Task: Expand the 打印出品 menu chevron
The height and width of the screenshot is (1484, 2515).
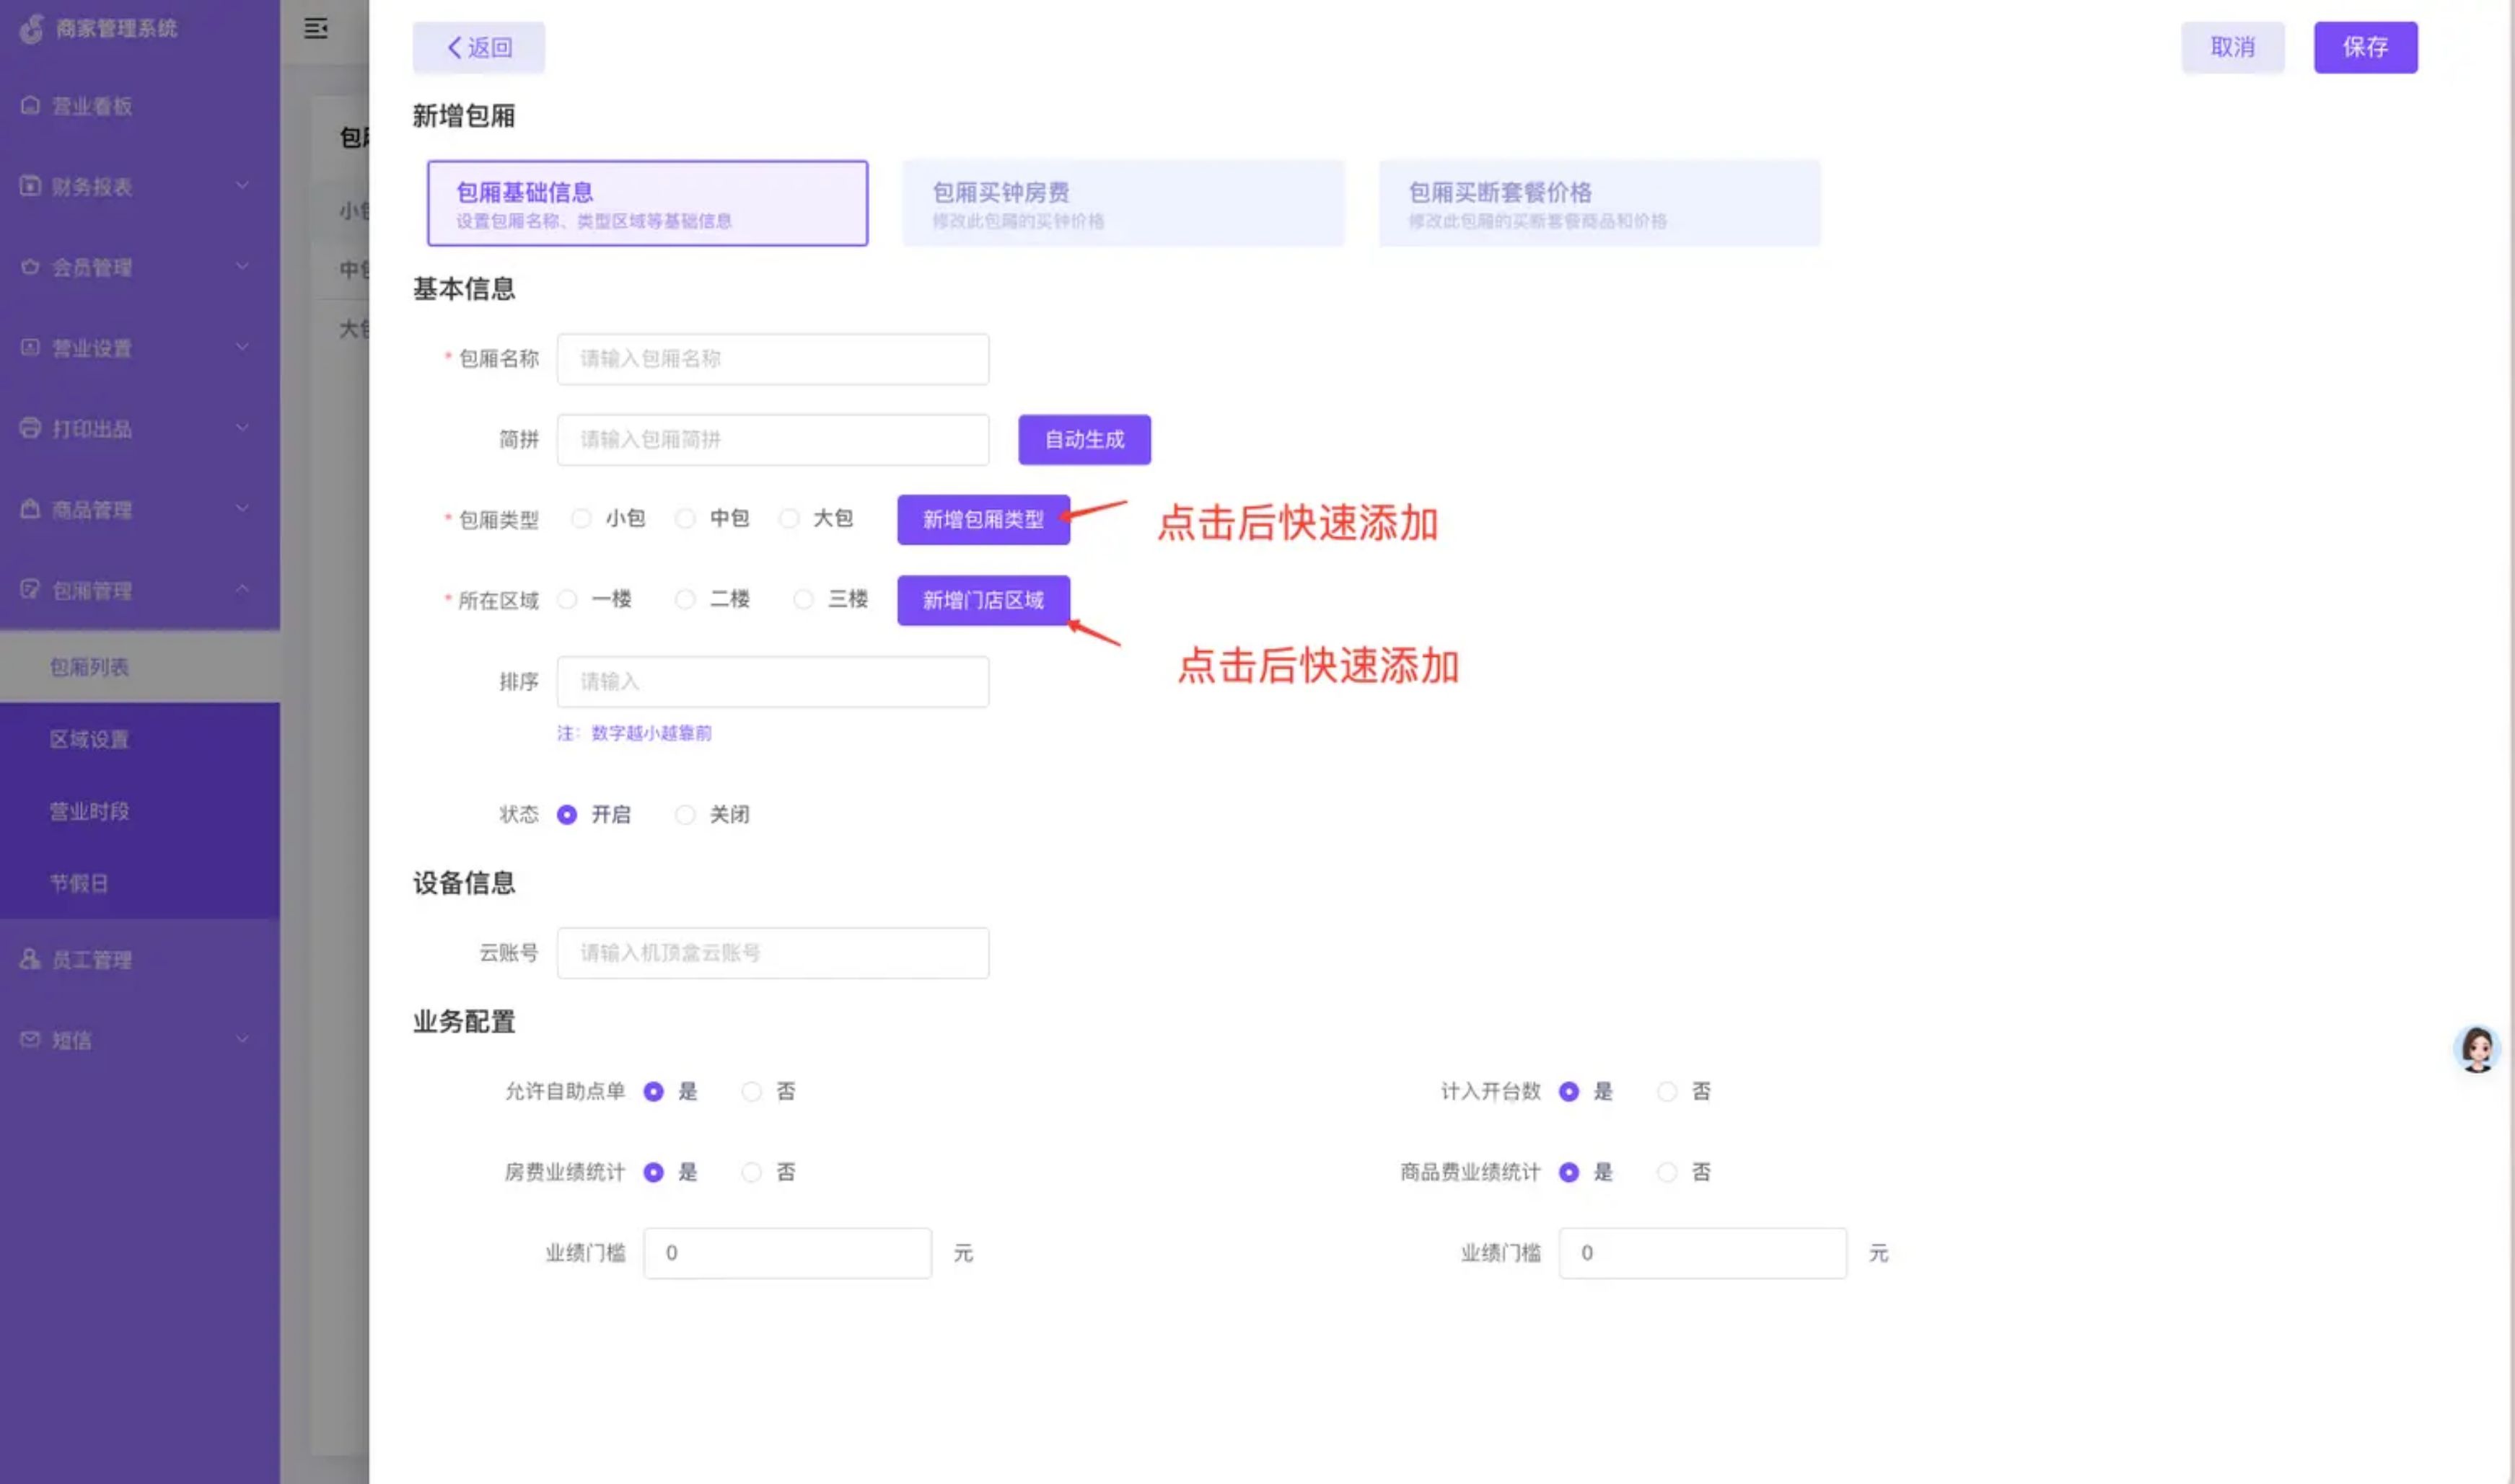Action: coord(242,428)
